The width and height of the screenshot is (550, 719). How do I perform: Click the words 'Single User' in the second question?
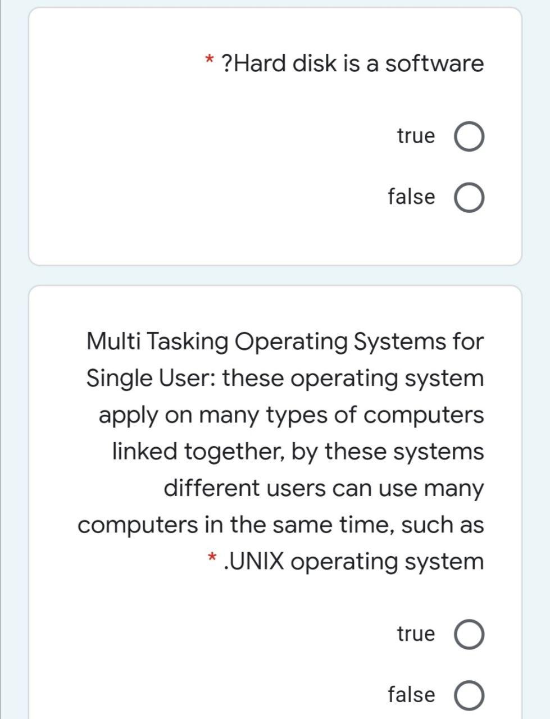click(x=147, y=377)
